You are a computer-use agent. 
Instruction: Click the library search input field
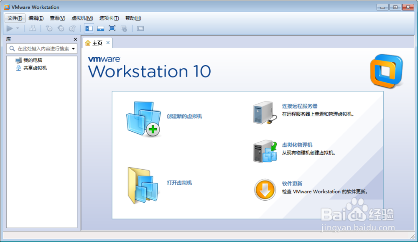[42, 48]
